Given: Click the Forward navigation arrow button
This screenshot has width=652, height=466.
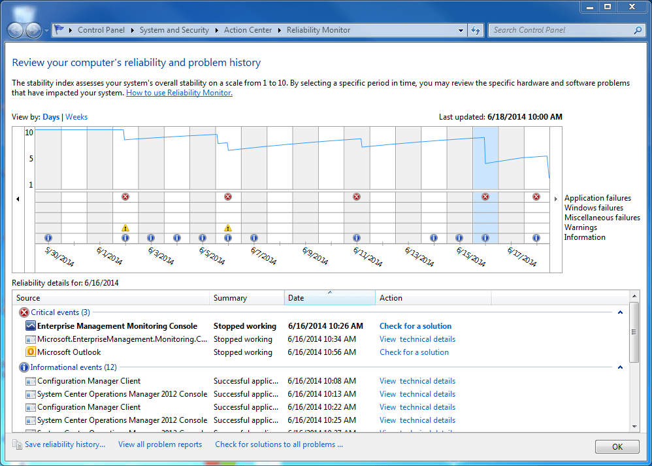Looking at the screenshot, I should [x=33, y=30].
